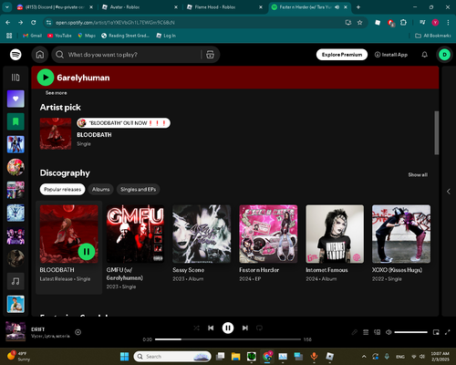Screen dimensions: 456x365
Task: Open the Windows Start menu
Action: 124,356
